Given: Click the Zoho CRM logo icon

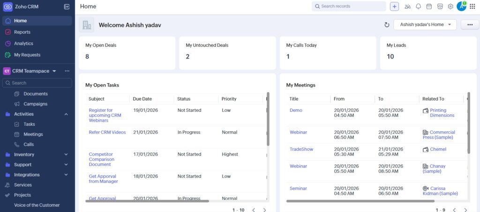Looking at the screenshot, I should tap(7, 7).
